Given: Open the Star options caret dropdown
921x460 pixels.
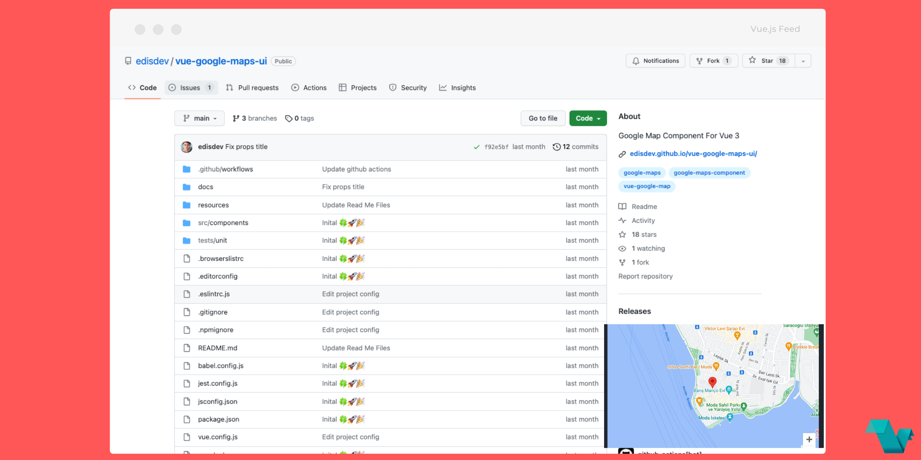Looking at the screenshot, I should click(803, 61).
